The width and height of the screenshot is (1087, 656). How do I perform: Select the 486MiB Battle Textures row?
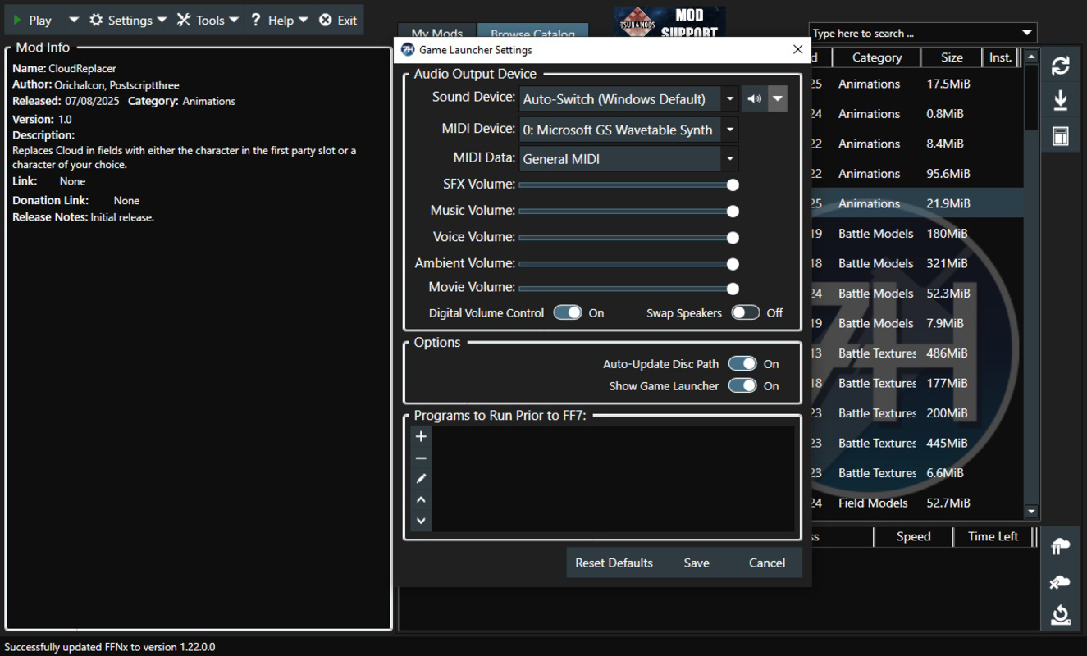916,353
